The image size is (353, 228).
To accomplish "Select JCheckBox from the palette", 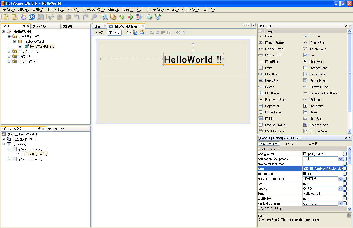I will coord(317,43).
